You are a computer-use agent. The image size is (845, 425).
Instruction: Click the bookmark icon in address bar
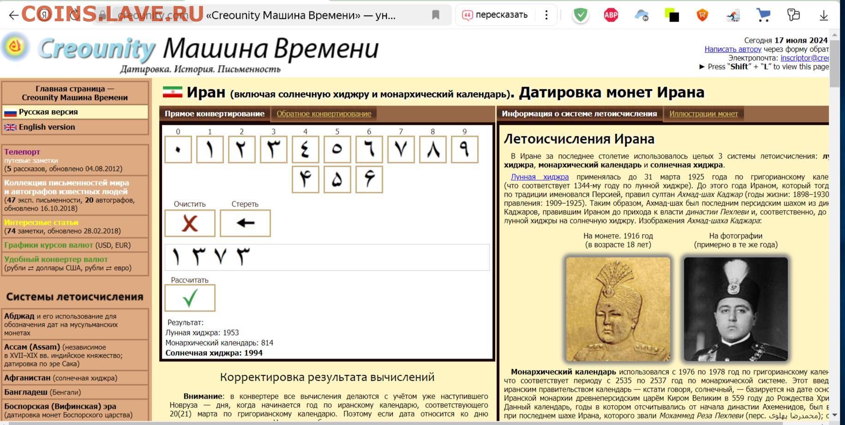click(435, 15)
